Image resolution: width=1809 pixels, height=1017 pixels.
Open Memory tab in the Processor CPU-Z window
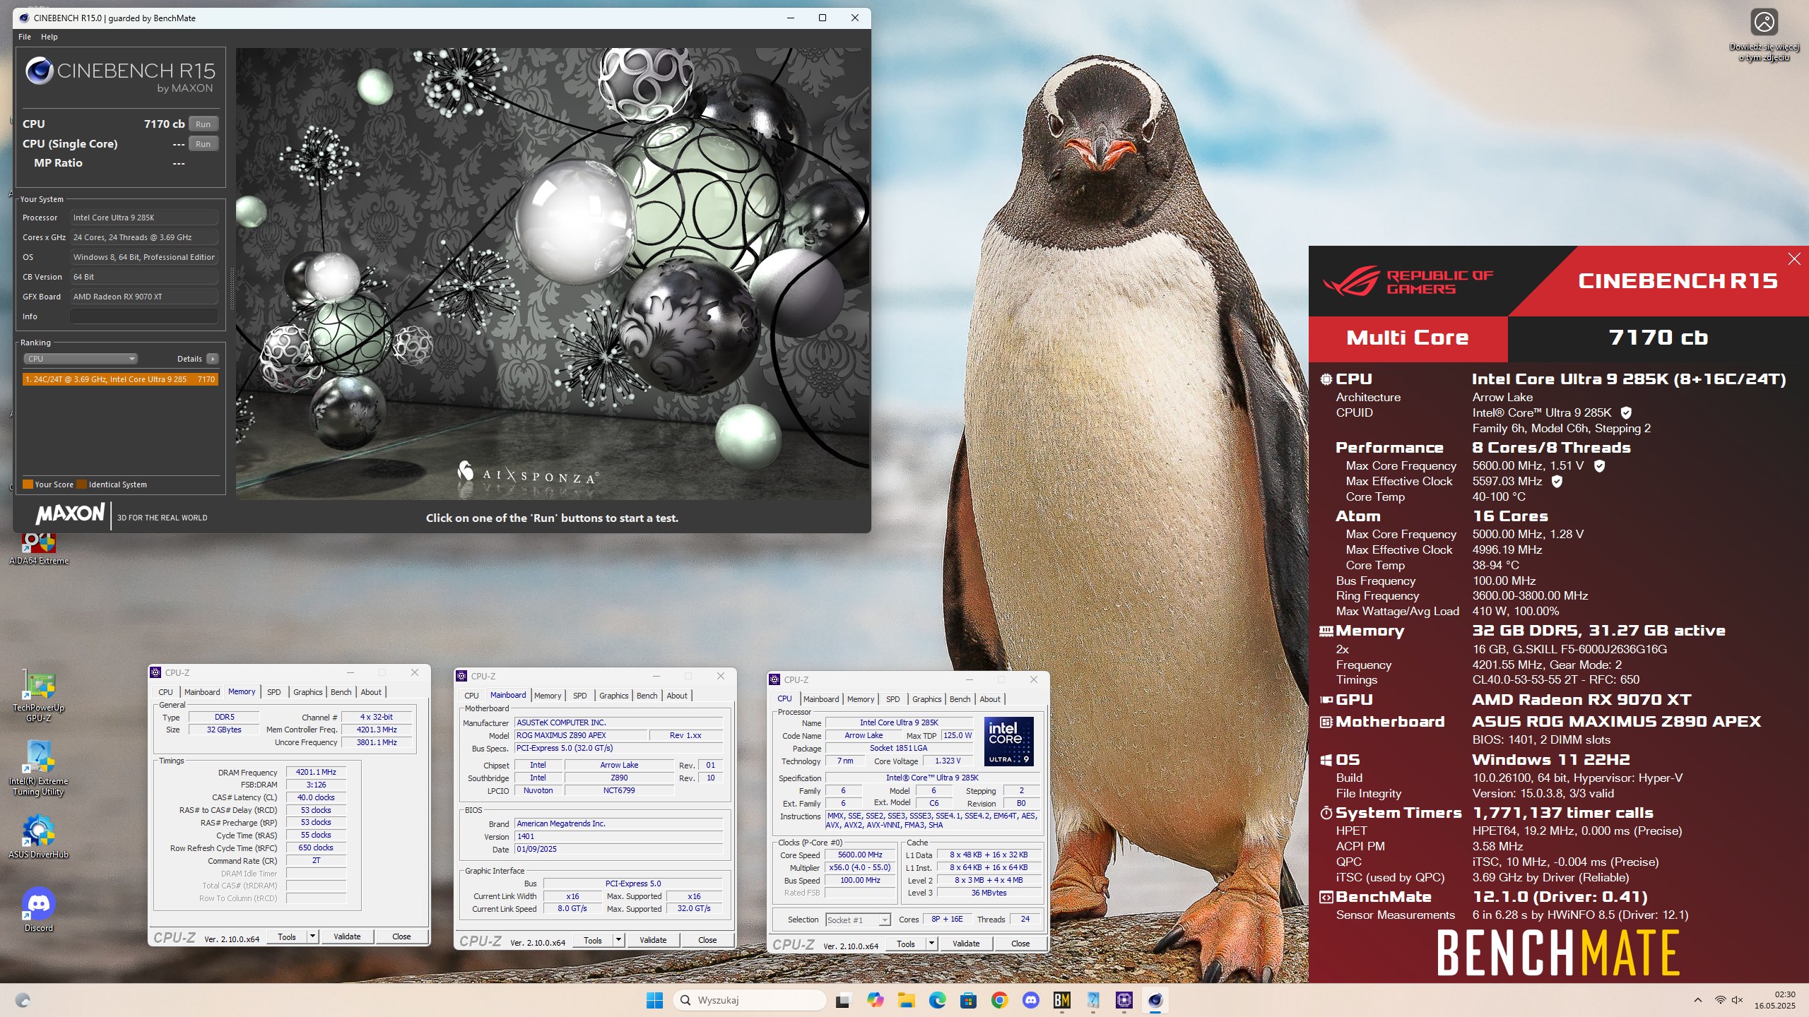coord(861,699)
